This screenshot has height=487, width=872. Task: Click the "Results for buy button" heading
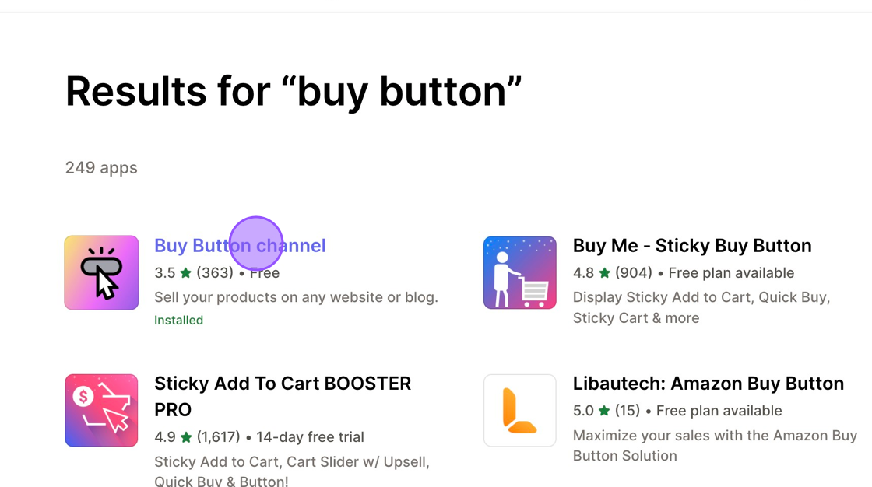point(293,92)
